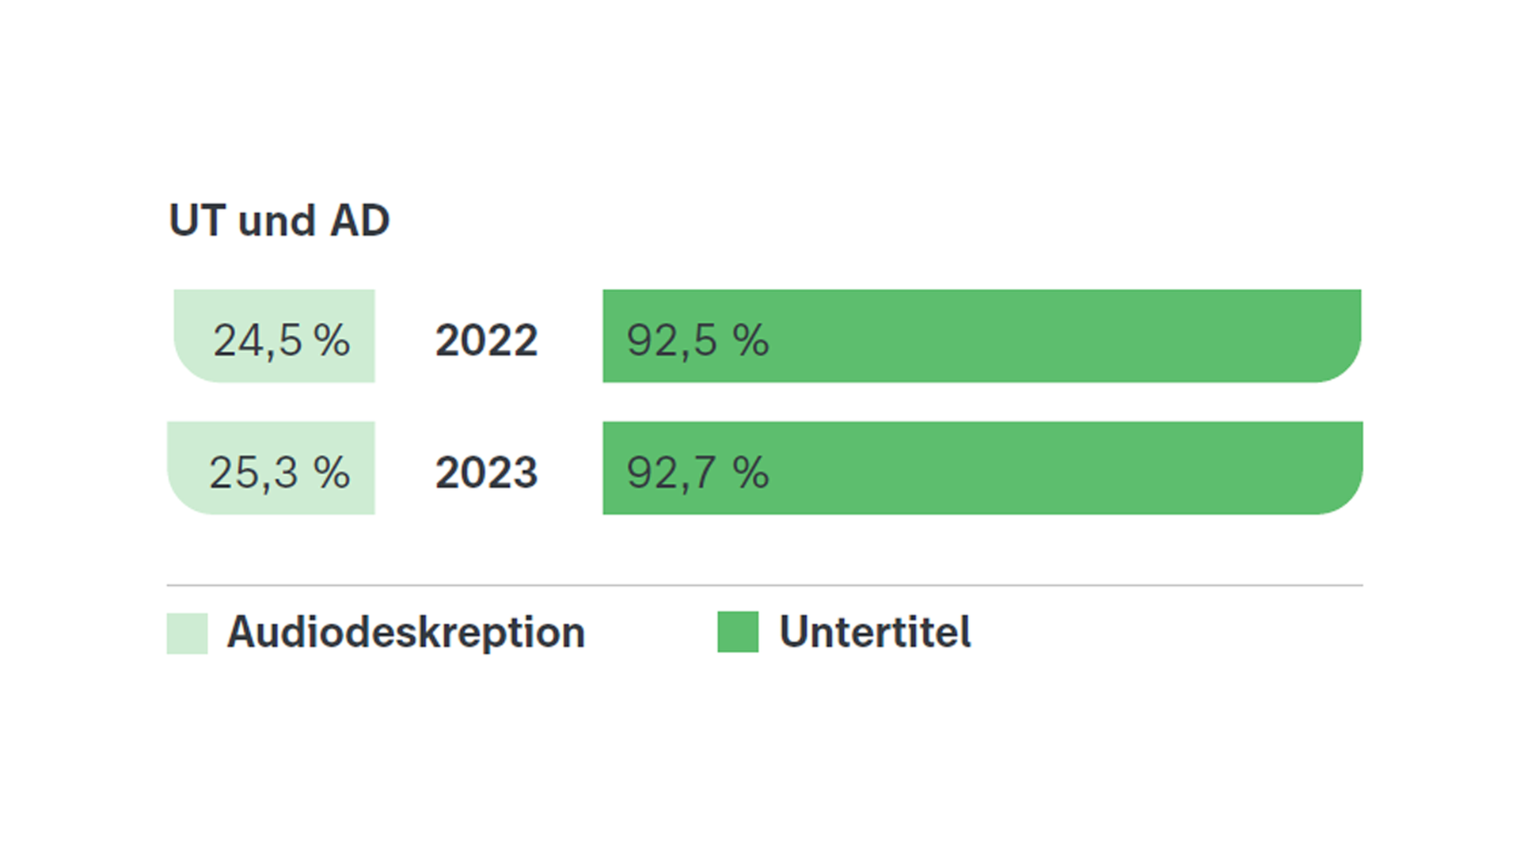Select the 25,3 % value text
This screenshot has height=855, width=1520.
click(x=279, y=473)
